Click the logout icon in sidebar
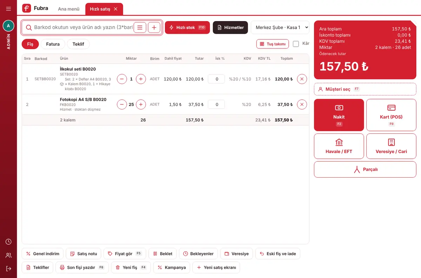Image resolution: width=421 pixels, height=278 pixels. click(8, 269)
